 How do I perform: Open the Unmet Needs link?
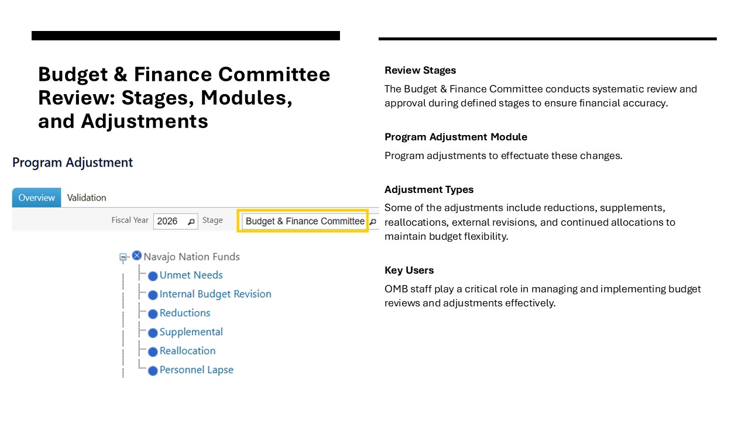tap(191, 275)
